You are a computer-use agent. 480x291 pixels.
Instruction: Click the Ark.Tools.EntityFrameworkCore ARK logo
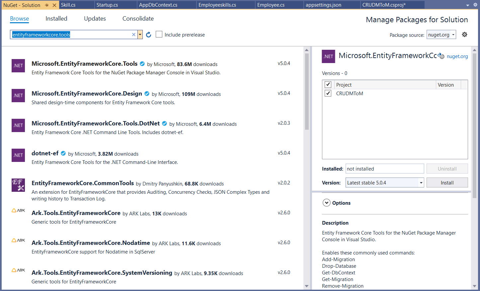(18, 210)
